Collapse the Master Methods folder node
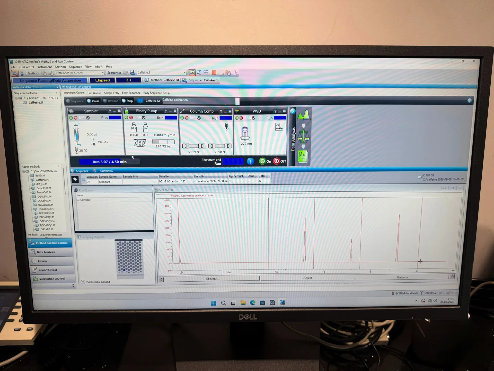The width and height of the screenshot is (494, 371). [x=23, y=171]
